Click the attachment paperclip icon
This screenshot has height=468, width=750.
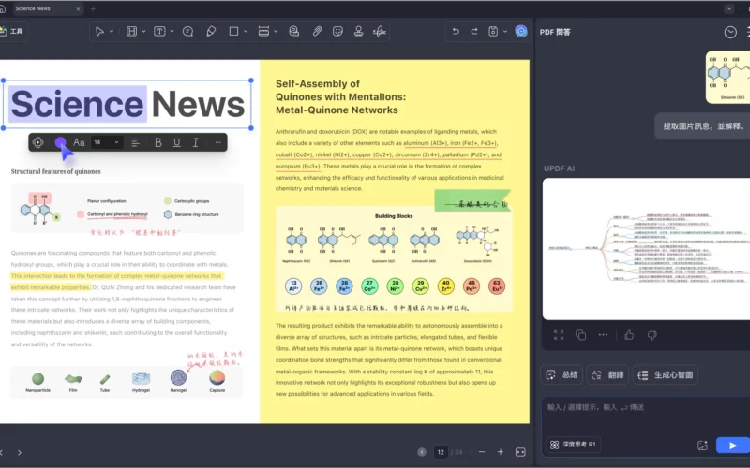click(x=317, y=31)
